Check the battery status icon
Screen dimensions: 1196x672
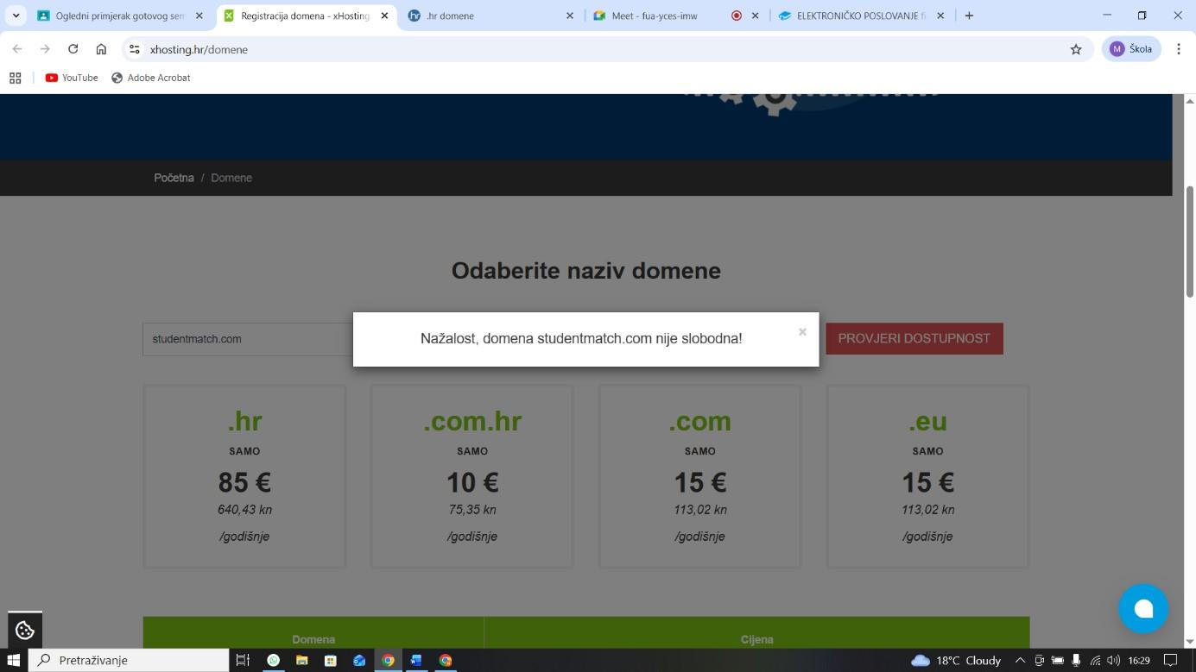tap(1057, 660)
